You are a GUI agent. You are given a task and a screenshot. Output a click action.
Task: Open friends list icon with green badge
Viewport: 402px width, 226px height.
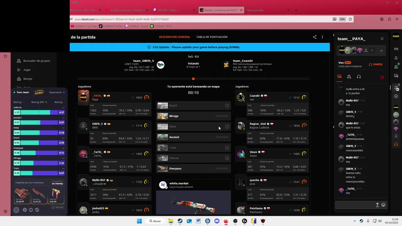(396, 67)
